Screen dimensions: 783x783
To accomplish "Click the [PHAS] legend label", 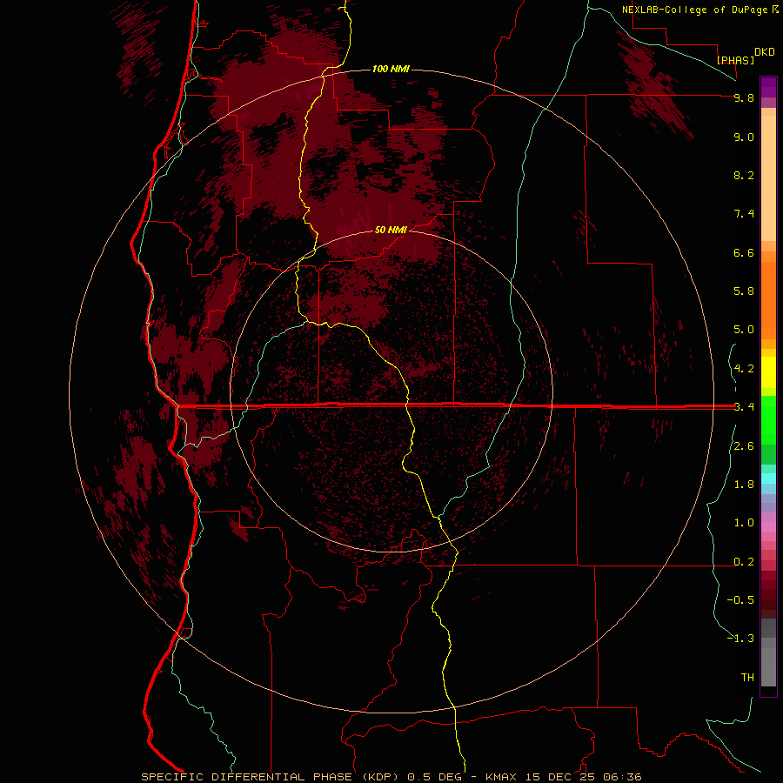I will pos(735,60).
